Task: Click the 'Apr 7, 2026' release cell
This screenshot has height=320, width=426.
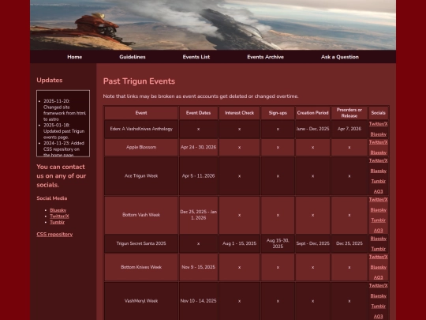Action: (349, 129)
